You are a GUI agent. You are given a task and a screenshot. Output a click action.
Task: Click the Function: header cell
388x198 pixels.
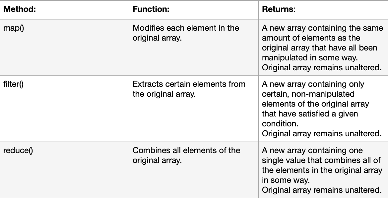point(194,10)
